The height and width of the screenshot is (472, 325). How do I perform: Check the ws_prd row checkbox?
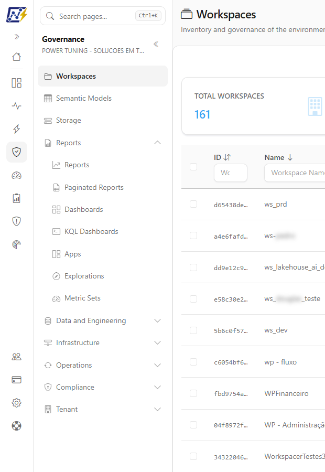pos(193,204)
